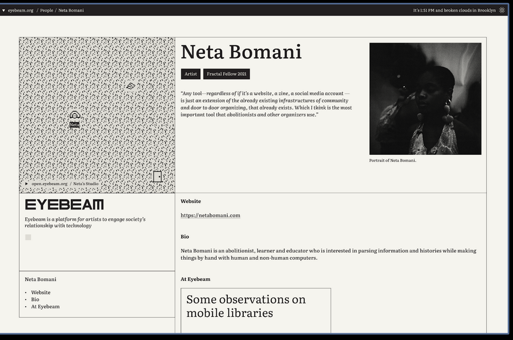Open the open.eyebeam.org studio link
The image size is (513, 340).
(x=49, y=184)
